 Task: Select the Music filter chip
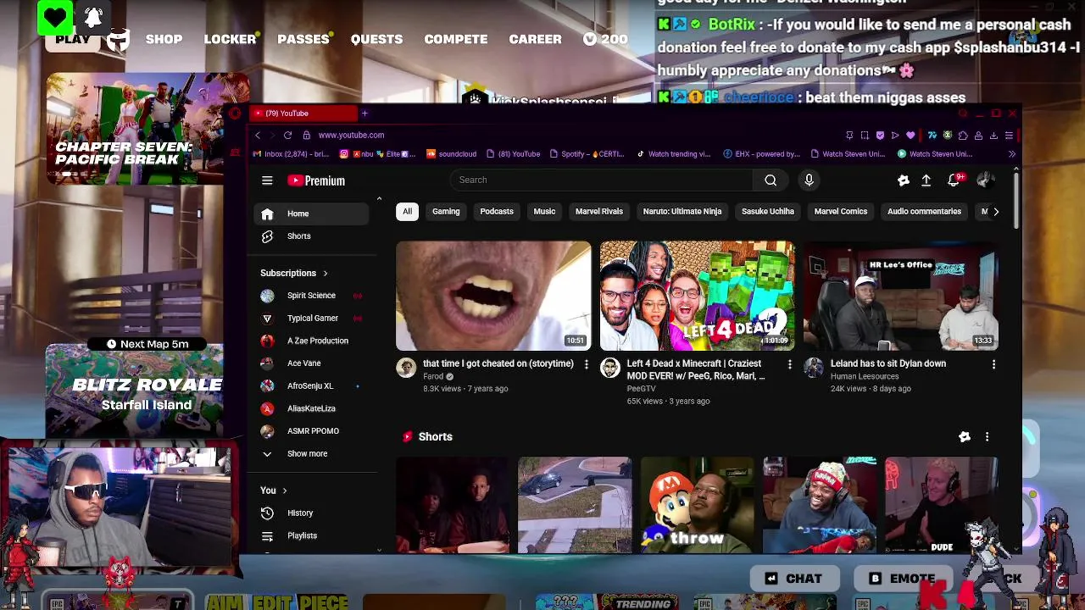[544, 212]
